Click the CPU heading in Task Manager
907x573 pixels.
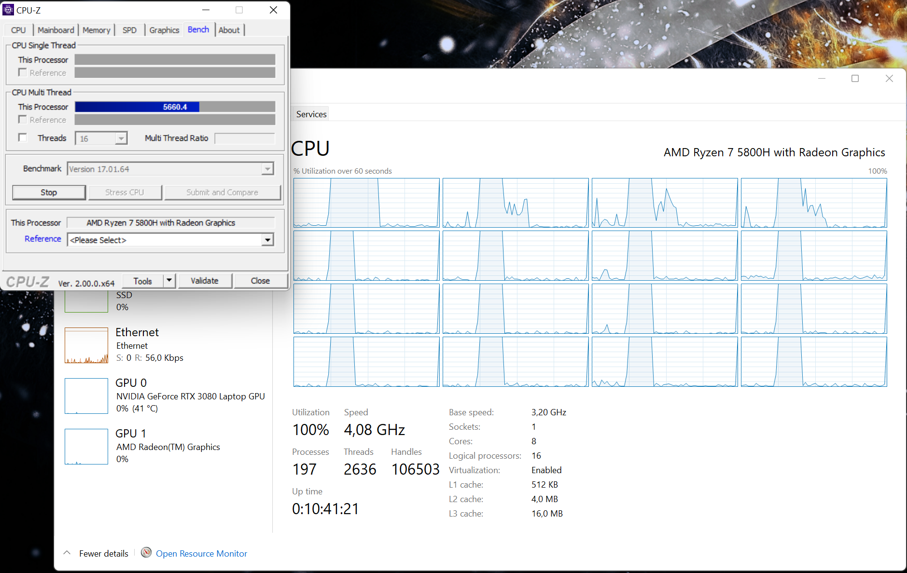pyautogui.click(x=311, y=149)
